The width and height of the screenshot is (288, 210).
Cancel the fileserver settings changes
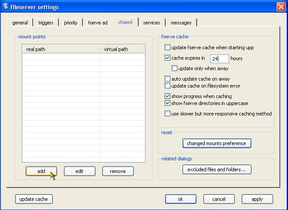[x=219, y=199]
